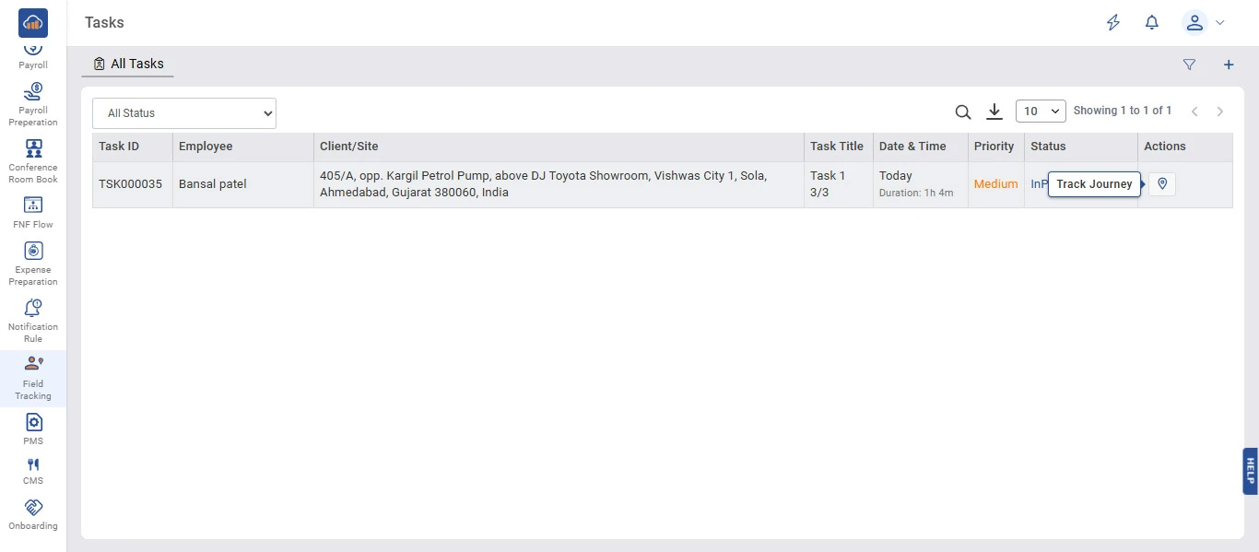Expand the user profile menu

(1203, 23)
